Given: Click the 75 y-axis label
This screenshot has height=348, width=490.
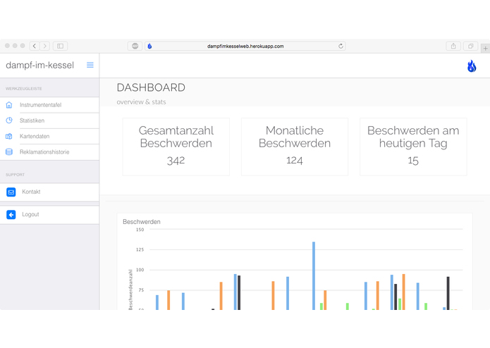Looking at the screenshot, I should pyautogui.click(x=141, y=290).
